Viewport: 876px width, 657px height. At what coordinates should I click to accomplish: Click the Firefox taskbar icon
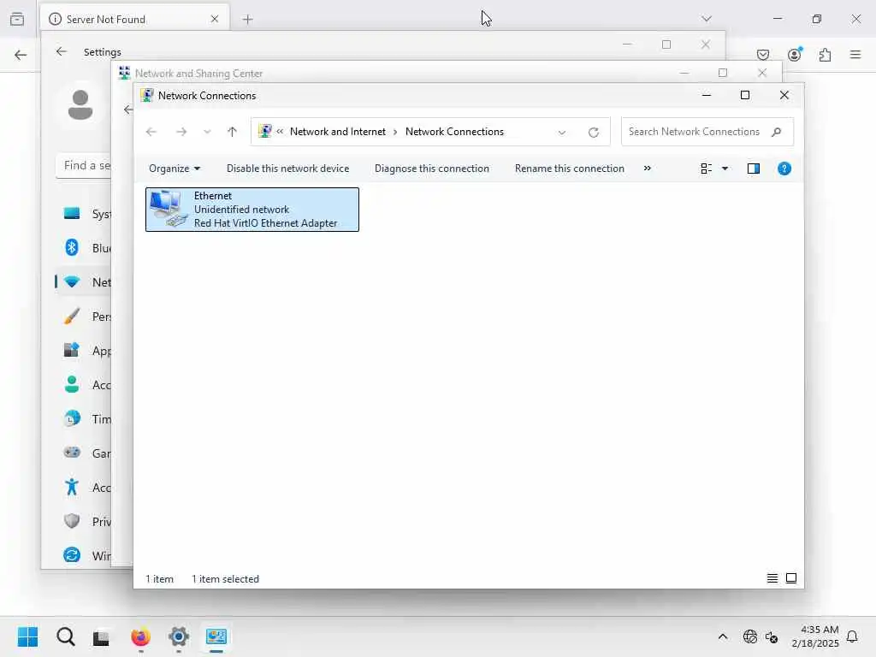pos(140,636)
